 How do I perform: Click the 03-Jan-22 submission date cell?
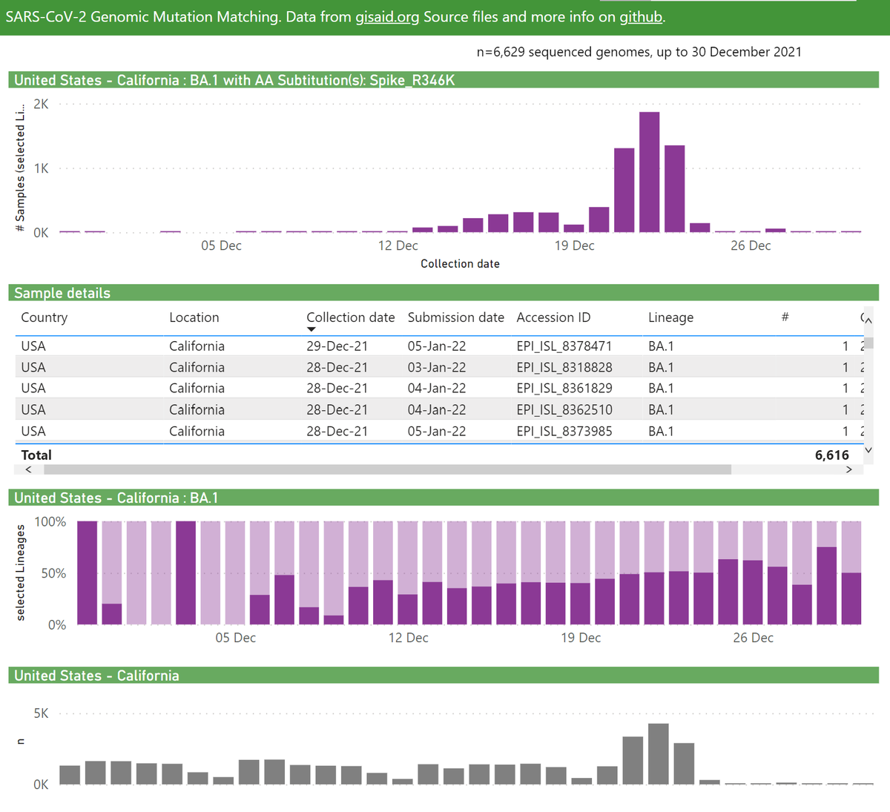coord(437,367)
